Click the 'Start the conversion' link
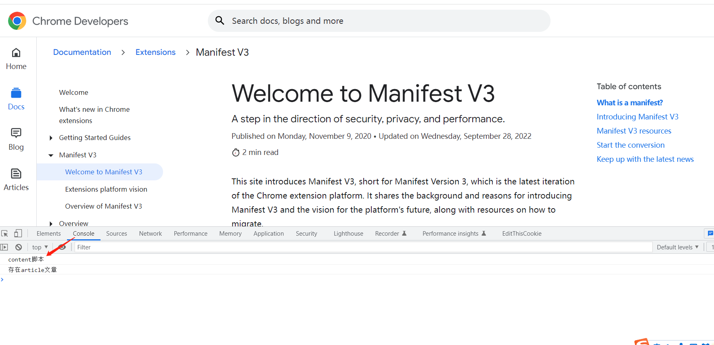This screenshot has width=714, height=345. point(630,145)
